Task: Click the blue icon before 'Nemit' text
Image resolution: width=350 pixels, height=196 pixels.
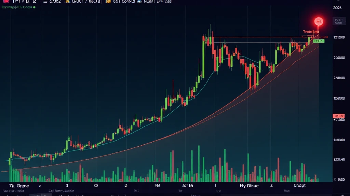Action: tap(139, 2)
